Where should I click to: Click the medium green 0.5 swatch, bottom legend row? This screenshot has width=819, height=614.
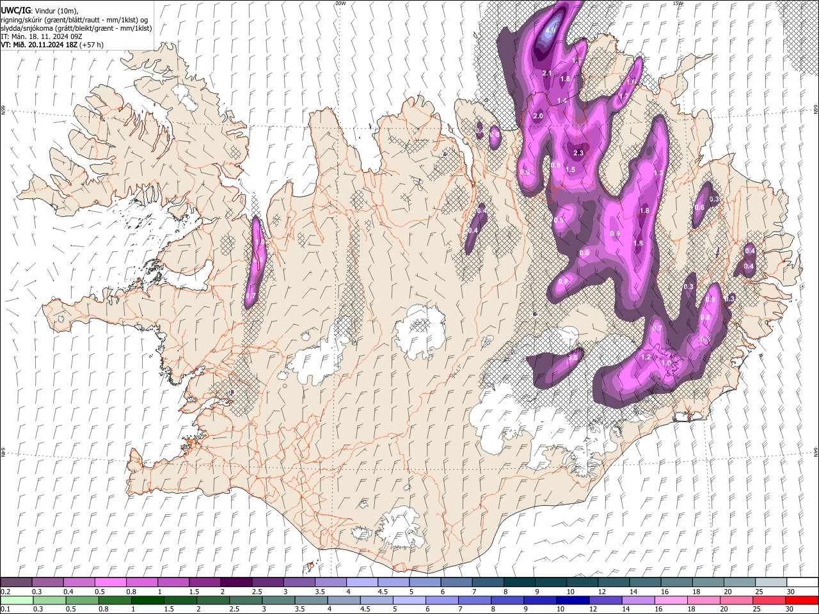pyautogui.click(x=83, y=600)
